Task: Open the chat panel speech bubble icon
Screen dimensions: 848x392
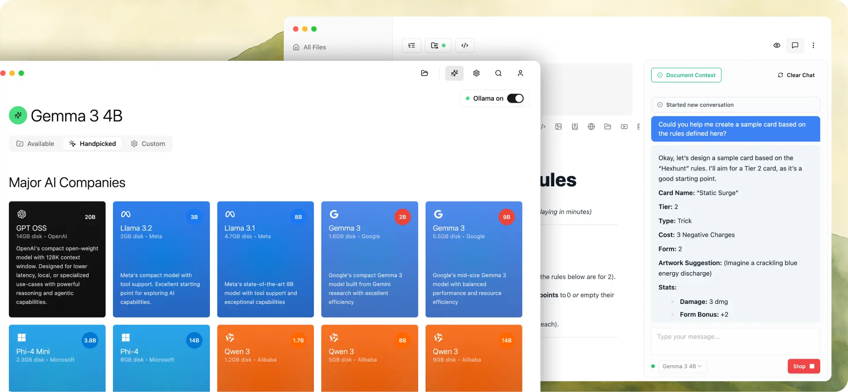Action: point(795,45)
